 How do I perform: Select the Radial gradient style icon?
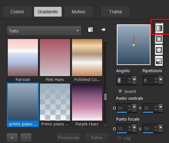159,61
